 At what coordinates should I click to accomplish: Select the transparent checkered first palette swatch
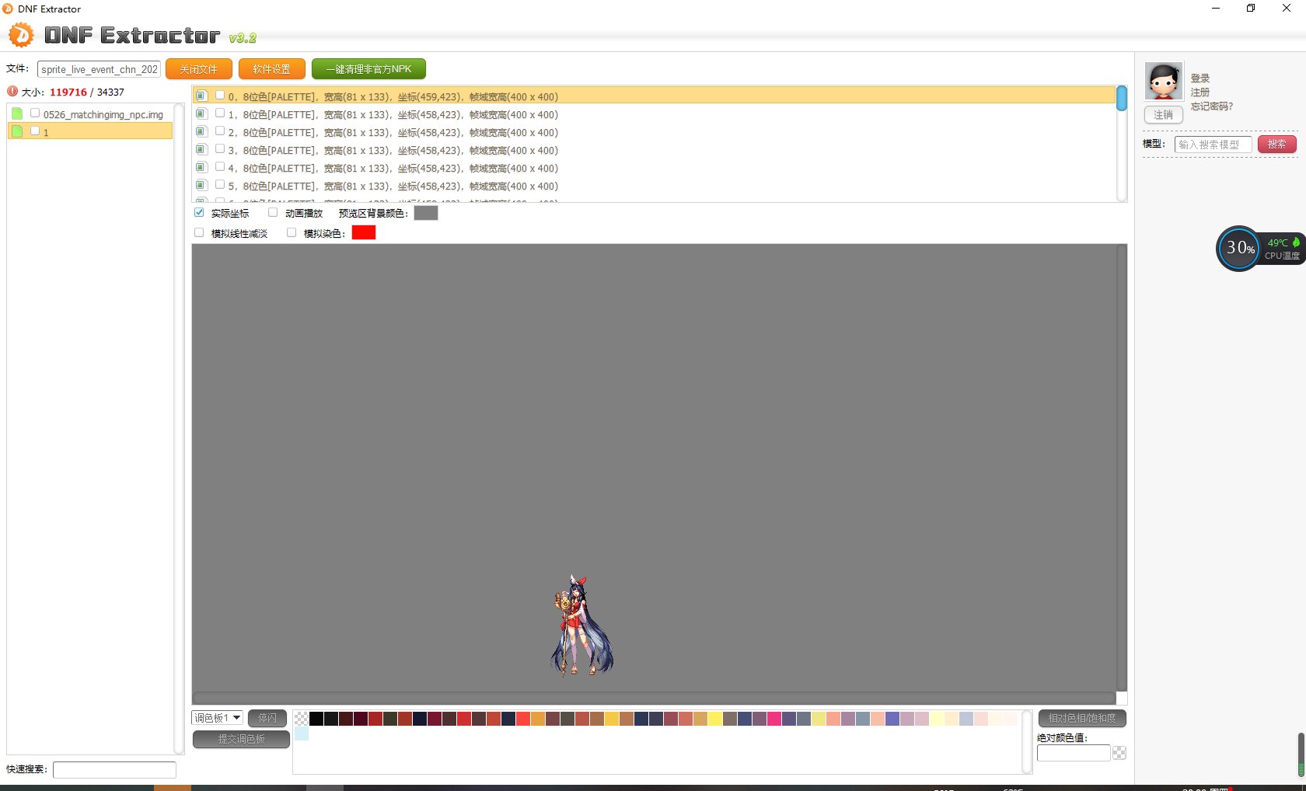coord(302,719)
